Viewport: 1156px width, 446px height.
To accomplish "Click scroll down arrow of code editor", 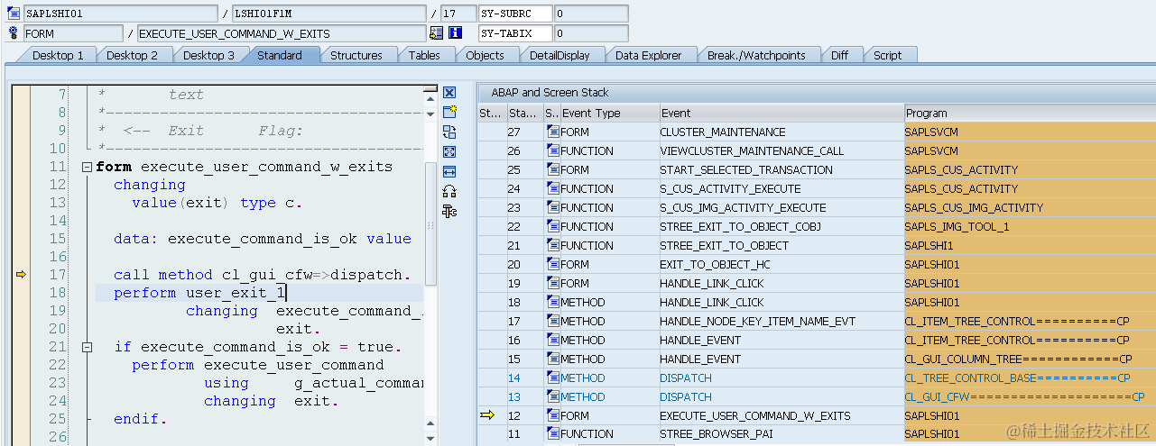I will click(x=430, y=439).
